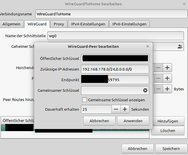Decrease Dauerhaft erhalten seconds with minus
188x155 pixels.
tap(116, 109)
